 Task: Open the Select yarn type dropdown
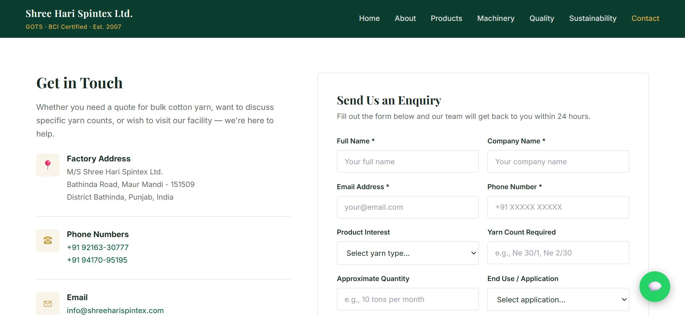(408, 253)
